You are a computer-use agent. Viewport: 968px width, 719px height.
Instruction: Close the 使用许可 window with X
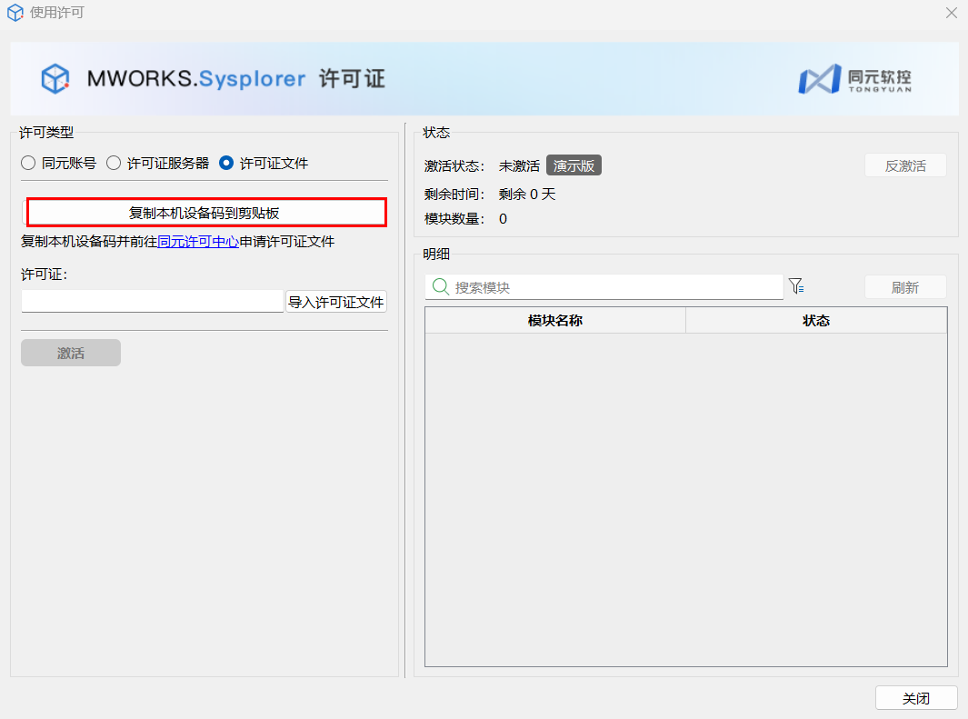[951, 13]
